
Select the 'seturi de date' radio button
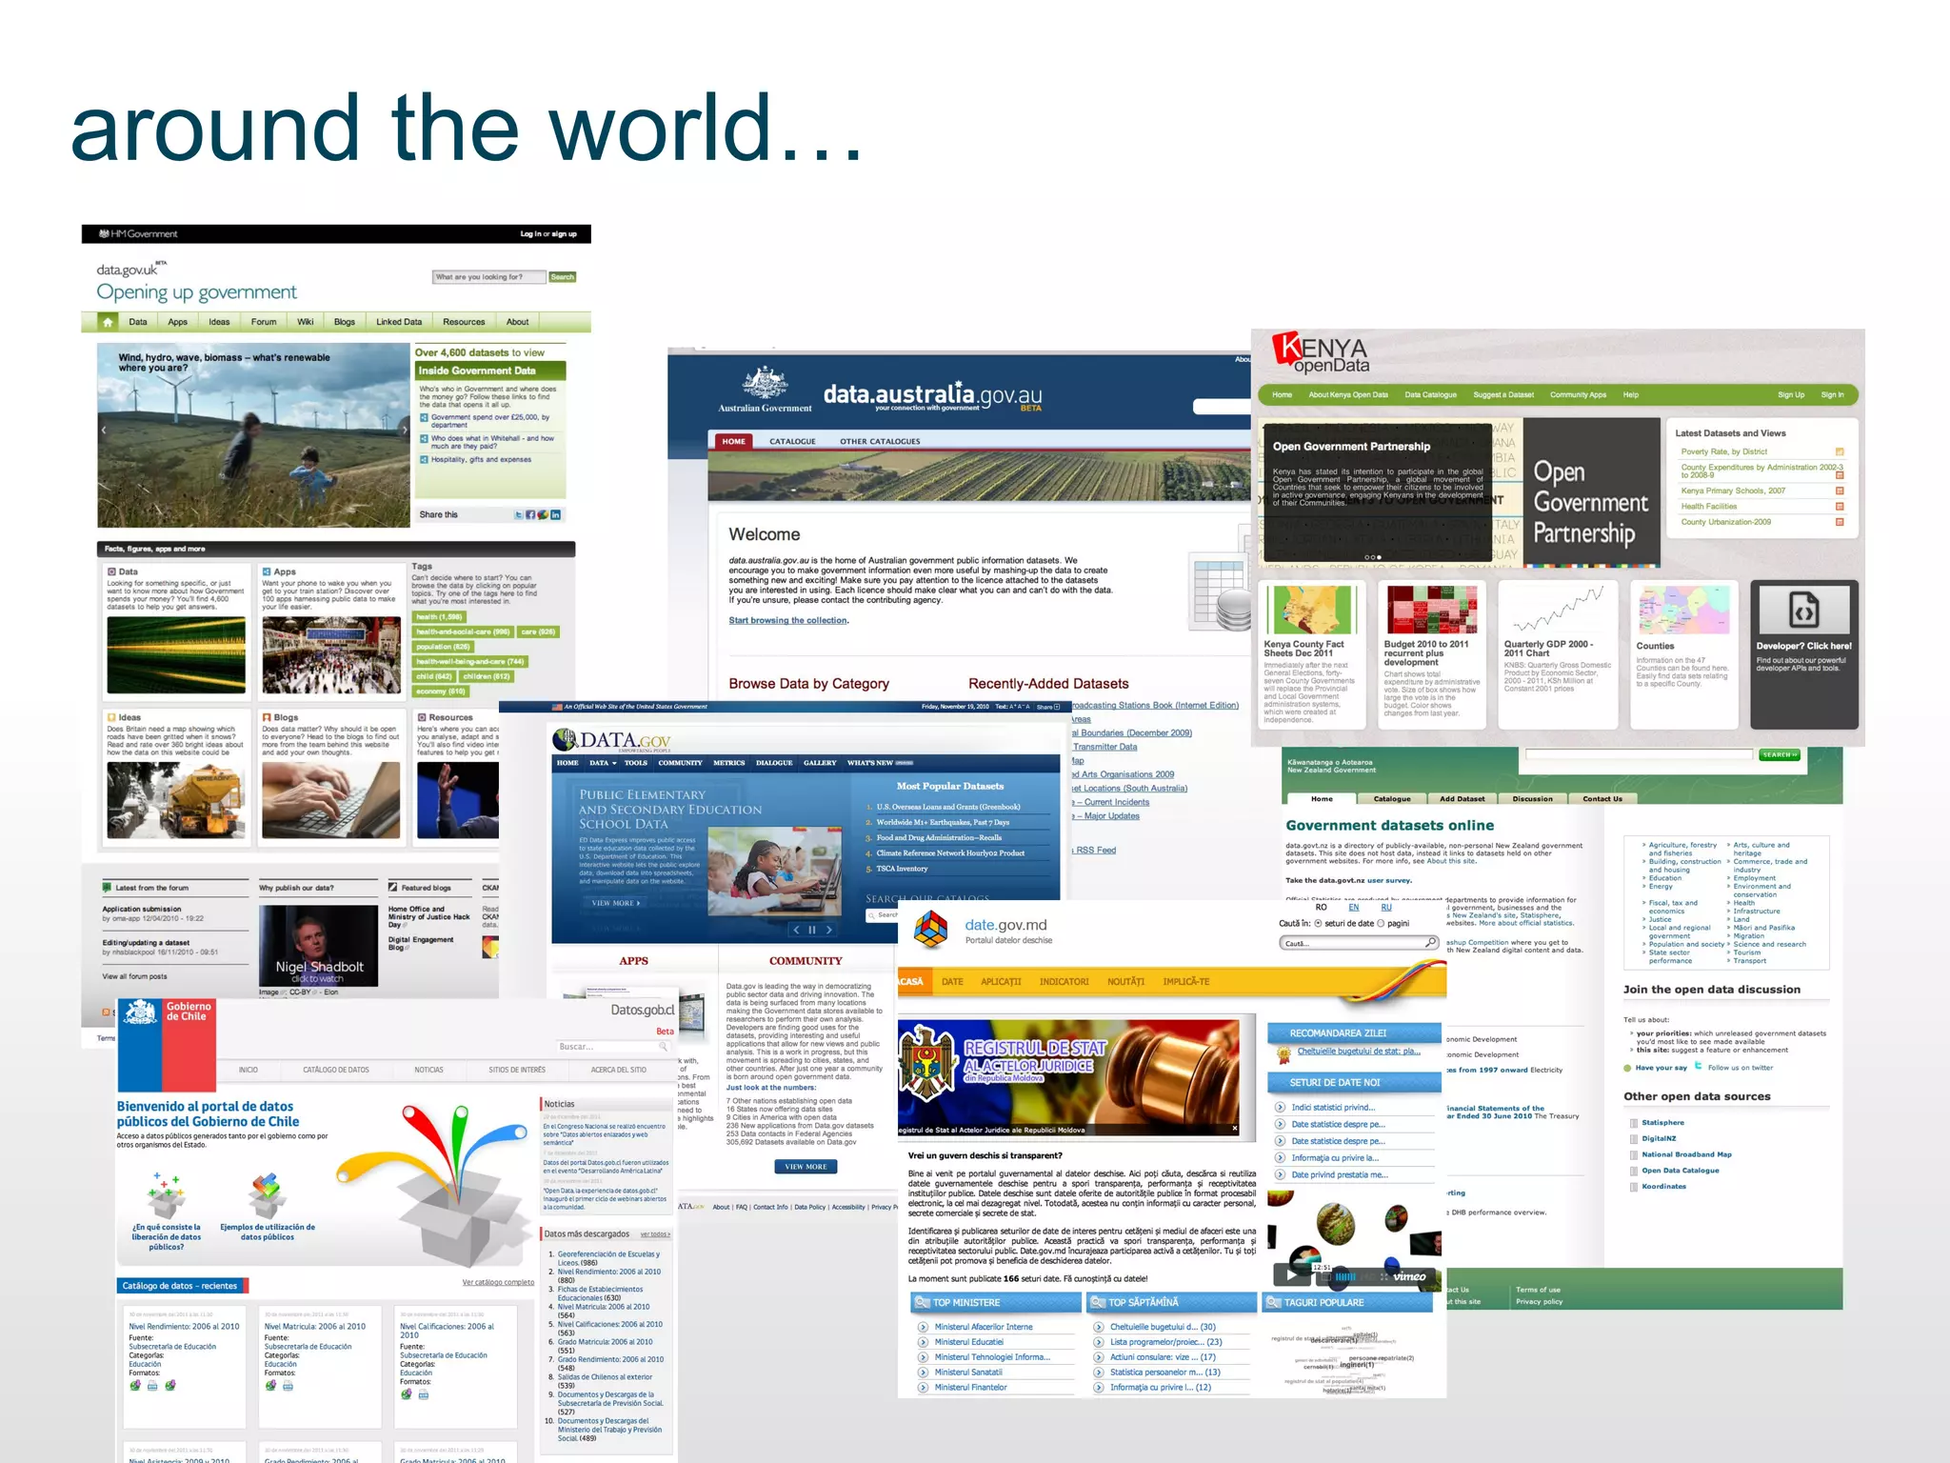(x=1319, y=923)
